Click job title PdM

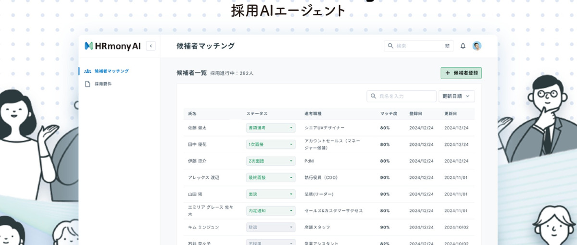[x=309, y=161]
